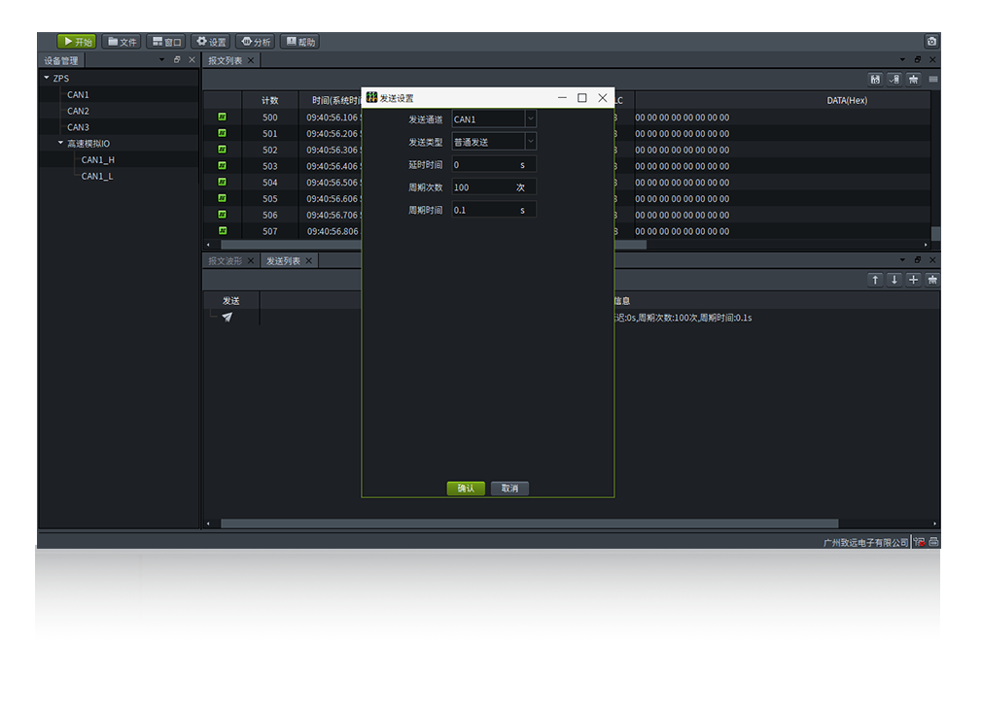Click the message list vertical scrollbar thumb
This screenshot has width=982, height=709.
point(935,233)
